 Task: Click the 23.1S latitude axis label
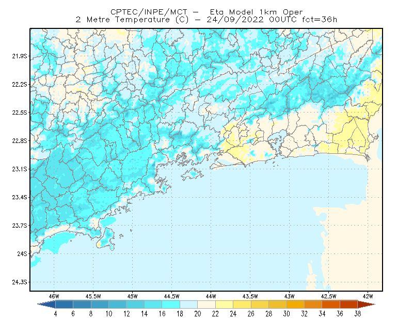pos(20,169)
